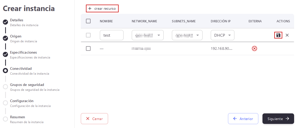Click the Grupos de seguridad step circle

[x=5, y=87]
